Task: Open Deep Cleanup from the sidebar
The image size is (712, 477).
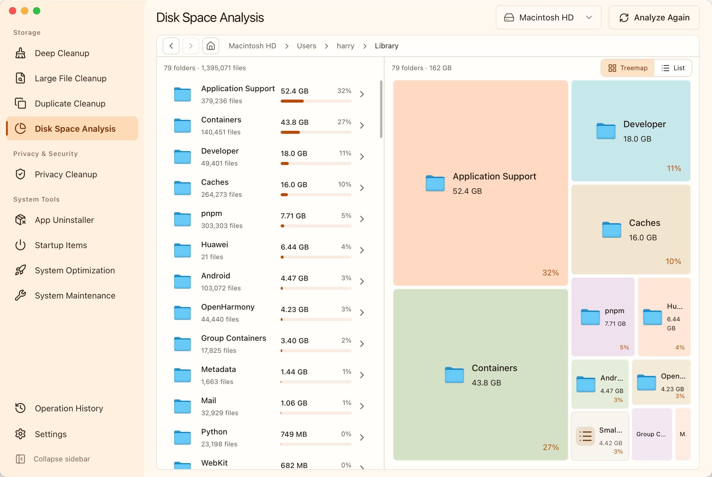Action: pyautogui.click(x=72, y=53)
